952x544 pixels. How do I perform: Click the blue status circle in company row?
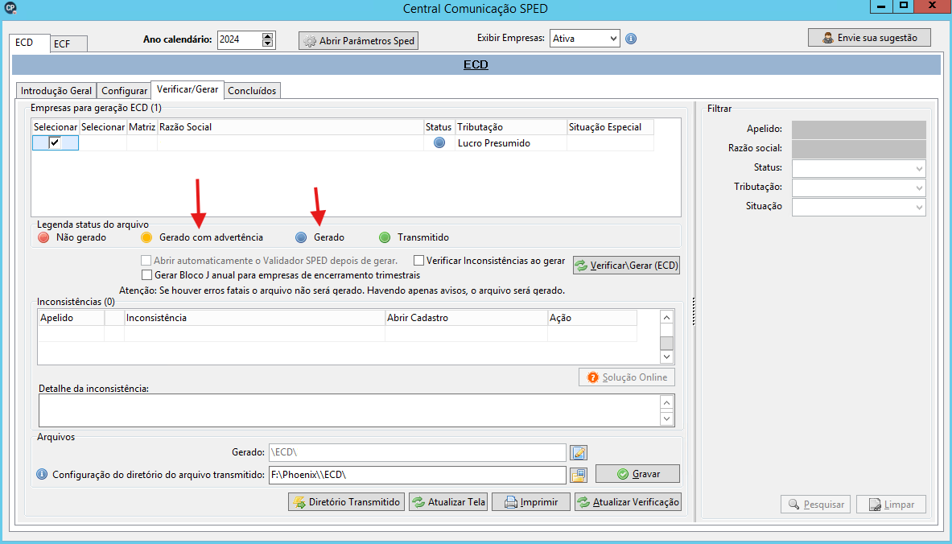pos(439,142)
